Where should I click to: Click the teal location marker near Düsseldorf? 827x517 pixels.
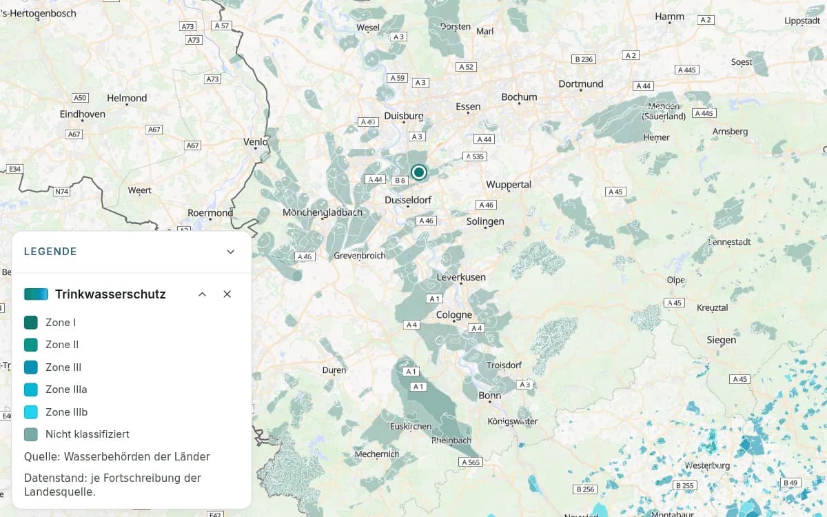click(419, 172)
